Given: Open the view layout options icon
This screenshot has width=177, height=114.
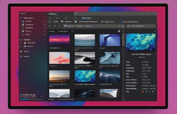Looking at the screenshot, I should coord(119,31).
